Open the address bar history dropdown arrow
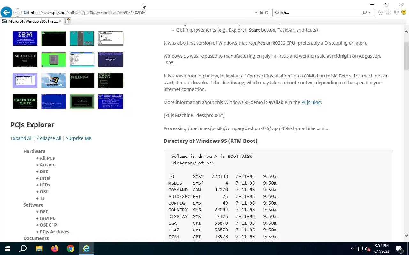This screenshot has height=255, width=409. pos(256,13)
